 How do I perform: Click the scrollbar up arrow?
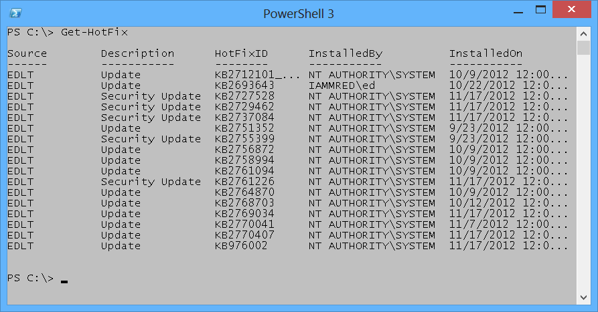[x=583, y=33]
